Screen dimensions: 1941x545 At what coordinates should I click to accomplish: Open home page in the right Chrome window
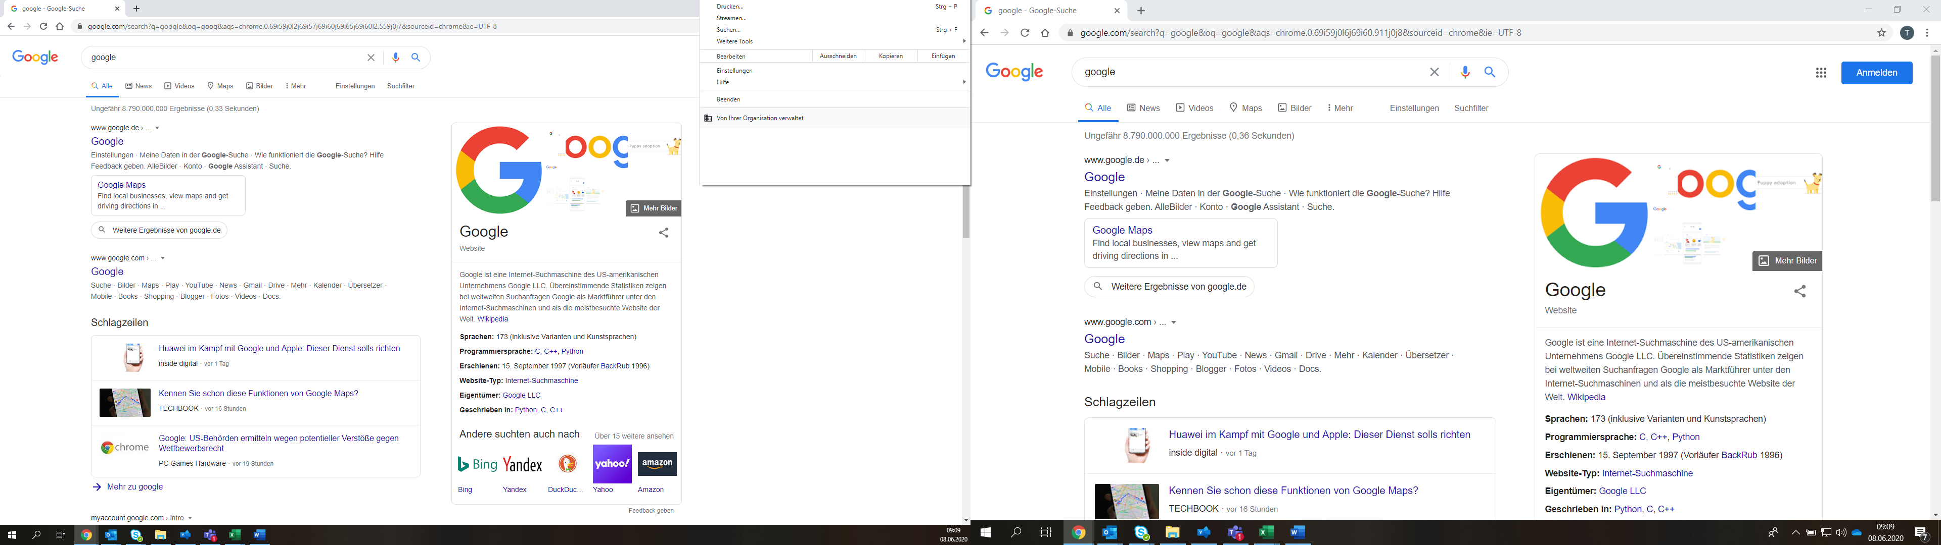1045,32
